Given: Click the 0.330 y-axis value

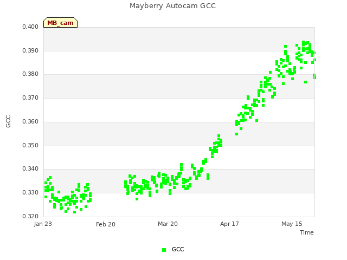Looking at the screenshot, I should (x=30, y=193).
